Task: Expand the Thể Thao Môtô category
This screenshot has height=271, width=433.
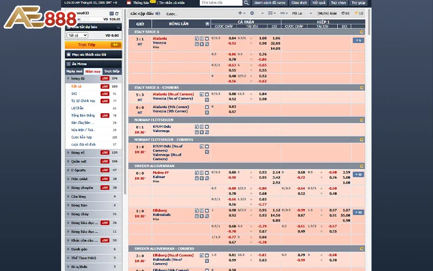Action: tap(93, 258)
